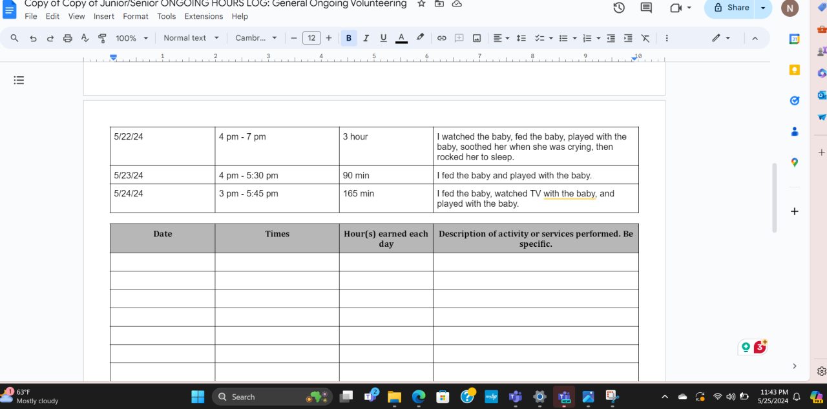827x409 pixels.
Task: Open the Help menu
Action: coord(240,16)
